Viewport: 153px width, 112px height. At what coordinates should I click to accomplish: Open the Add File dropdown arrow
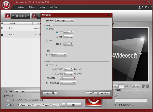coord(28,16)
